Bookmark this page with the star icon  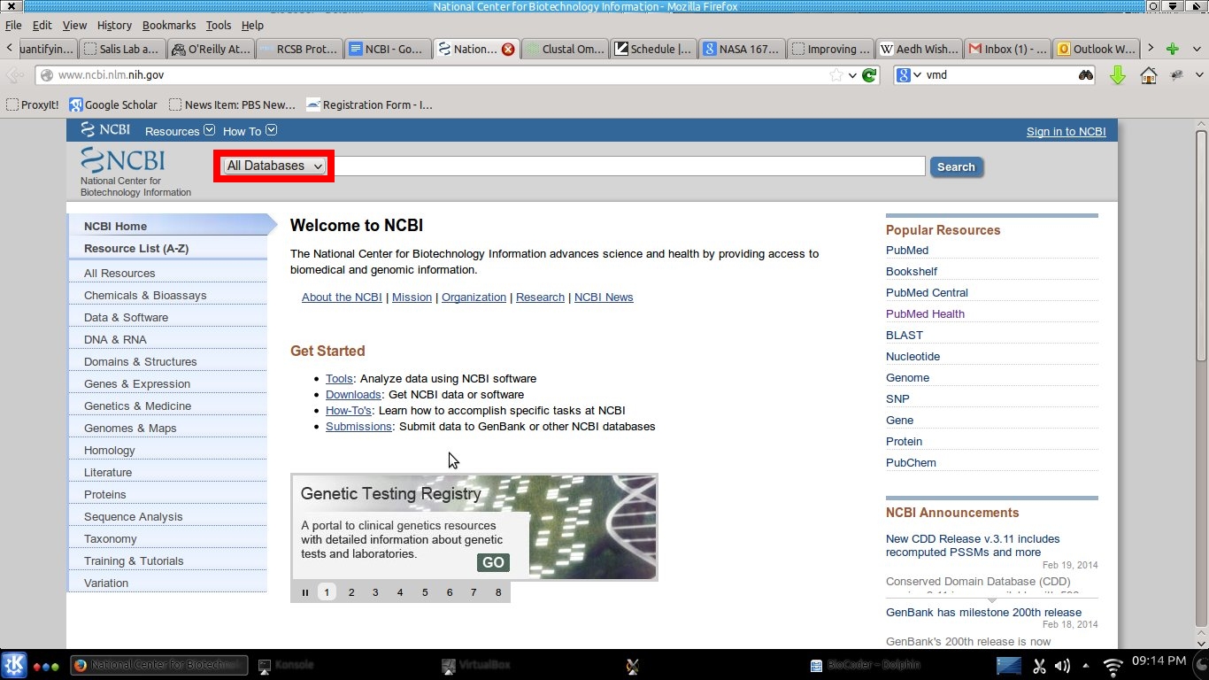pyautogui.click(x=836, y=75)
